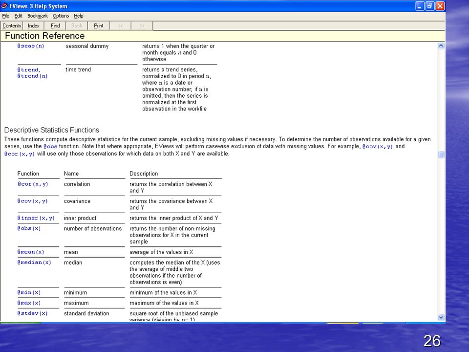Viewport: 469px width, 352px height.
Task: Open the @seas(n) function link
Action: pyautogui.click(x=31, y=46)
